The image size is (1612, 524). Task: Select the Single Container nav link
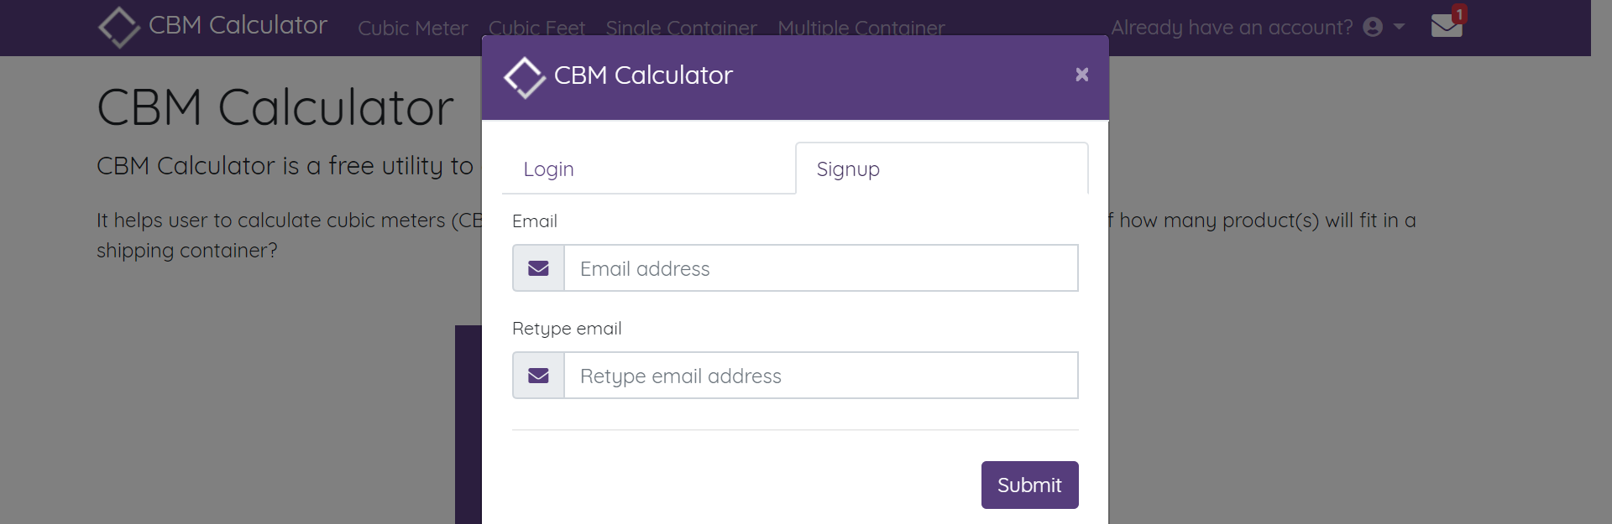click(681, 28)
